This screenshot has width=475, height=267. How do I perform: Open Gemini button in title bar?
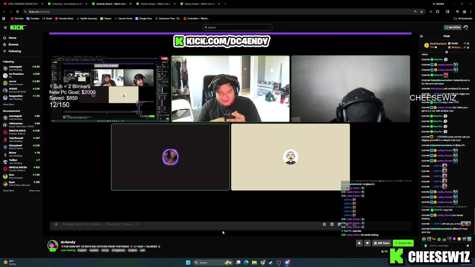438,4
